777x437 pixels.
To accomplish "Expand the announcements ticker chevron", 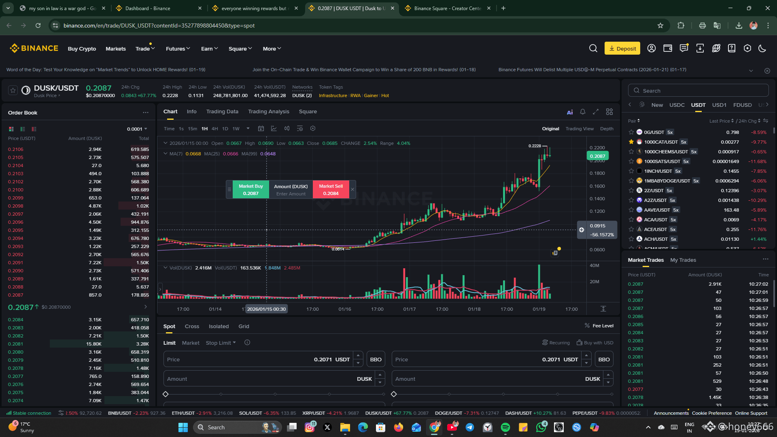I will [751, 71].
